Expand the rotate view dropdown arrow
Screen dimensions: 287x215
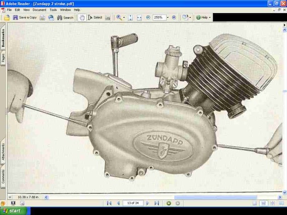(190, 18)
